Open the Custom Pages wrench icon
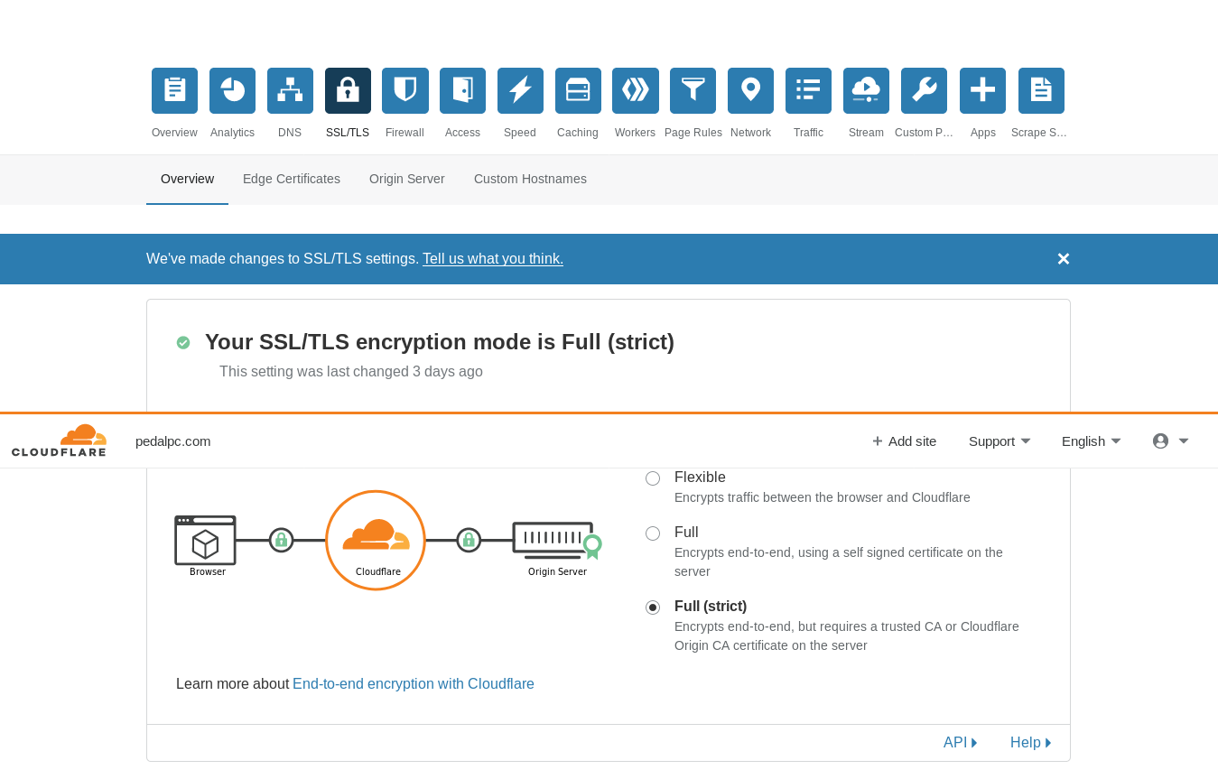The image size is (1218, 779). click(924, 90)
